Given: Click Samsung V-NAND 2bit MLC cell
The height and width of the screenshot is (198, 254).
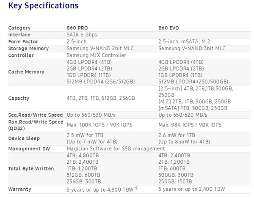Looking at the screenshot, I should coord(100,48).
